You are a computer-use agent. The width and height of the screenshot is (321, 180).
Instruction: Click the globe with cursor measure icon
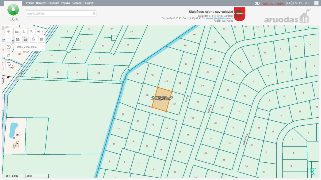[33, 39]
